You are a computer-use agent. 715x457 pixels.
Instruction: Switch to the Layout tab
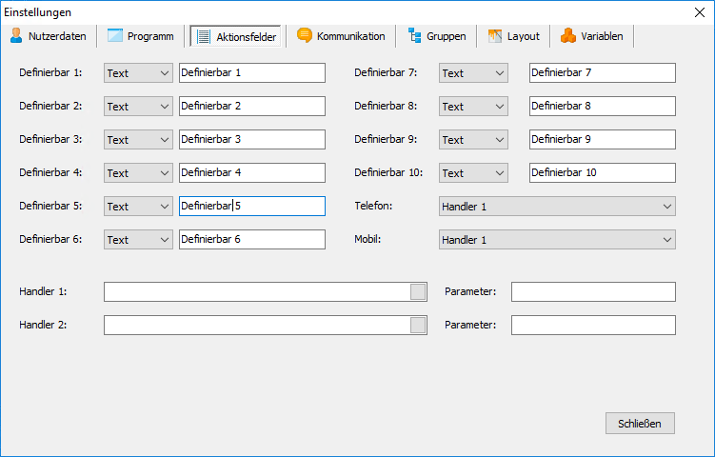[x=513, y=36]
